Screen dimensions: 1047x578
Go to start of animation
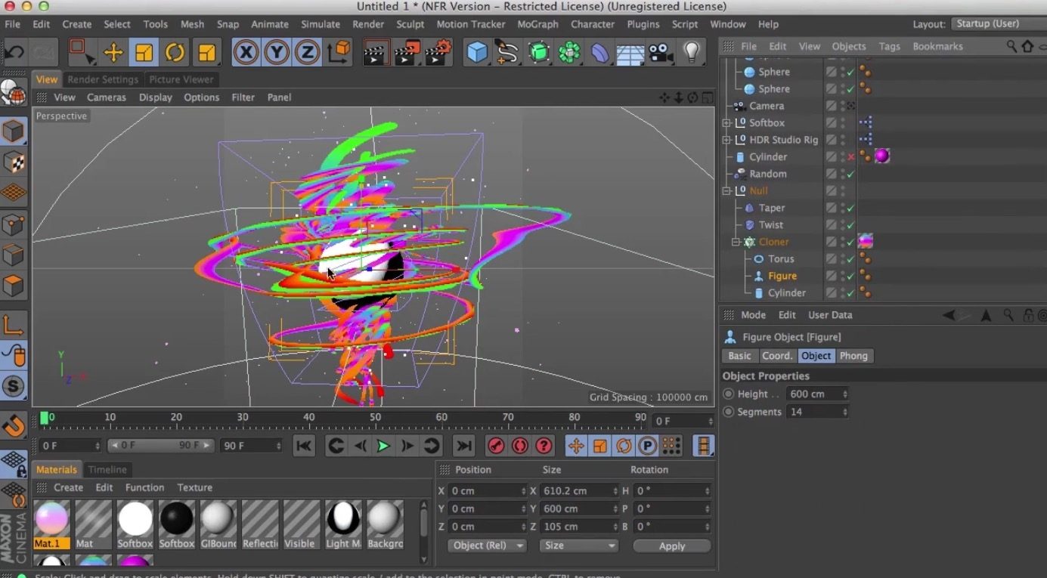pos(304,446)
